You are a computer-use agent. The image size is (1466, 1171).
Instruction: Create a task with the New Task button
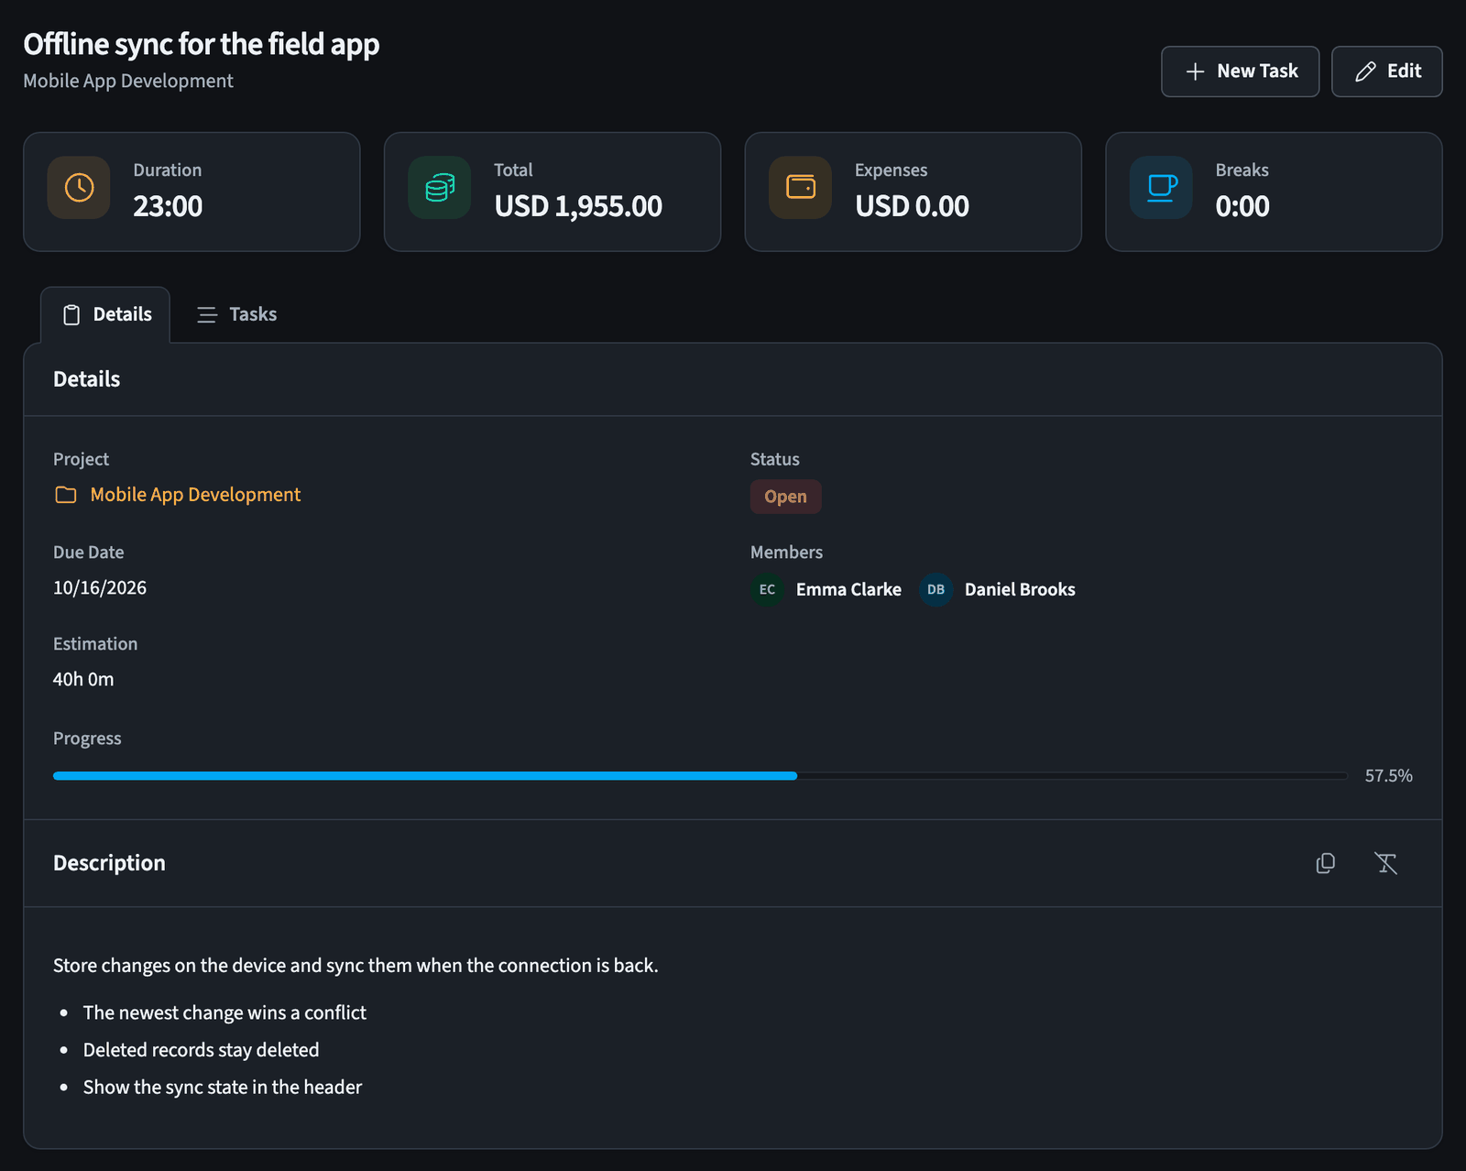point(1241,71)
